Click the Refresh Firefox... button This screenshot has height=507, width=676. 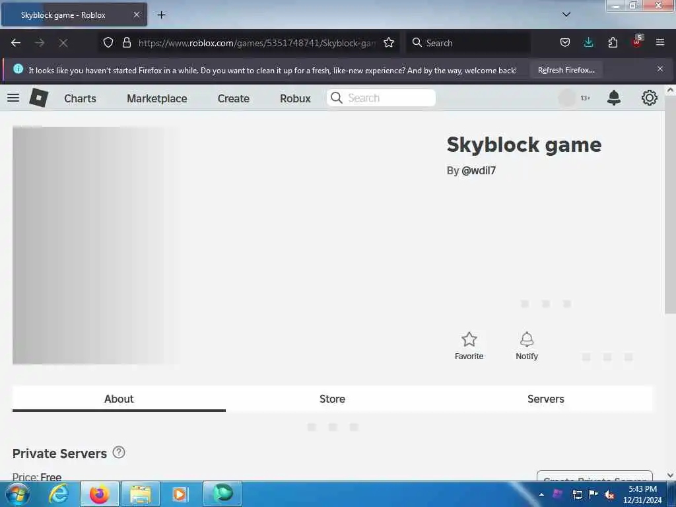[566, 70]
